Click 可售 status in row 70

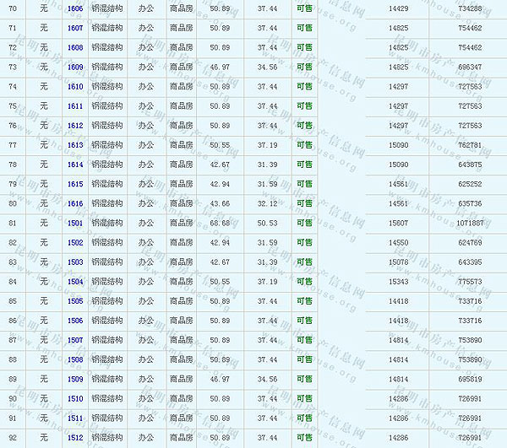[304, 8]
